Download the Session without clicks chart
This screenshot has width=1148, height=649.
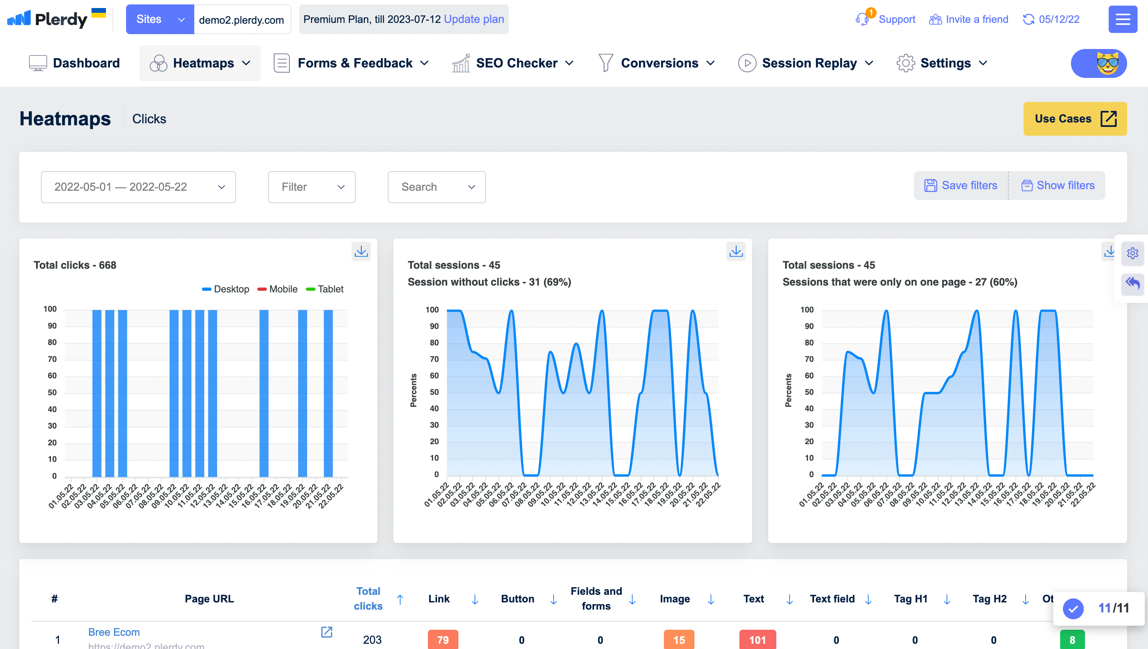click(736, 251)
